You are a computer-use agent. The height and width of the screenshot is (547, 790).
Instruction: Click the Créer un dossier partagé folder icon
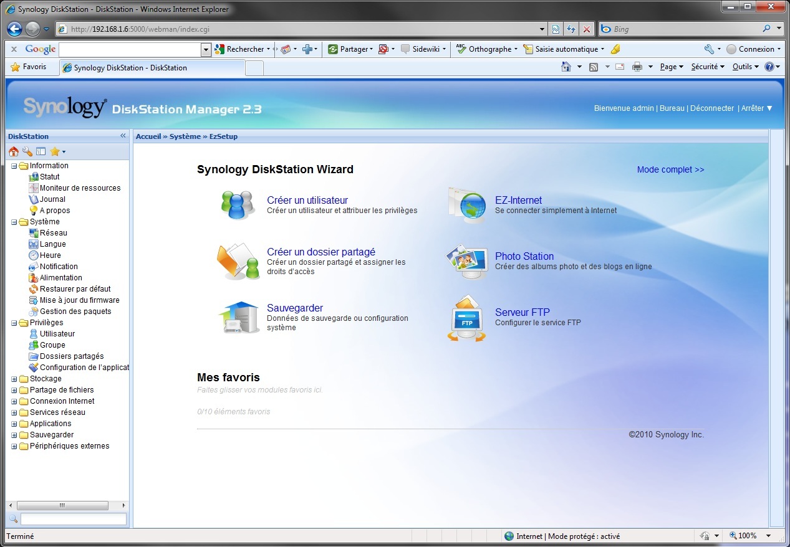(x=238, y=261)
